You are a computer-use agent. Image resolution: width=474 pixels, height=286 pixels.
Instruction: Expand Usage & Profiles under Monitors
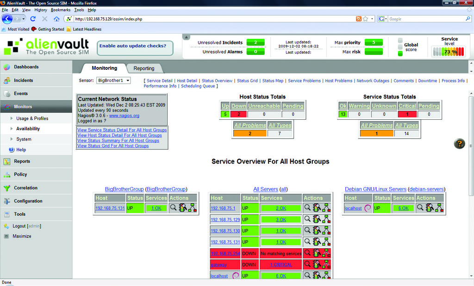click(32, 118)
